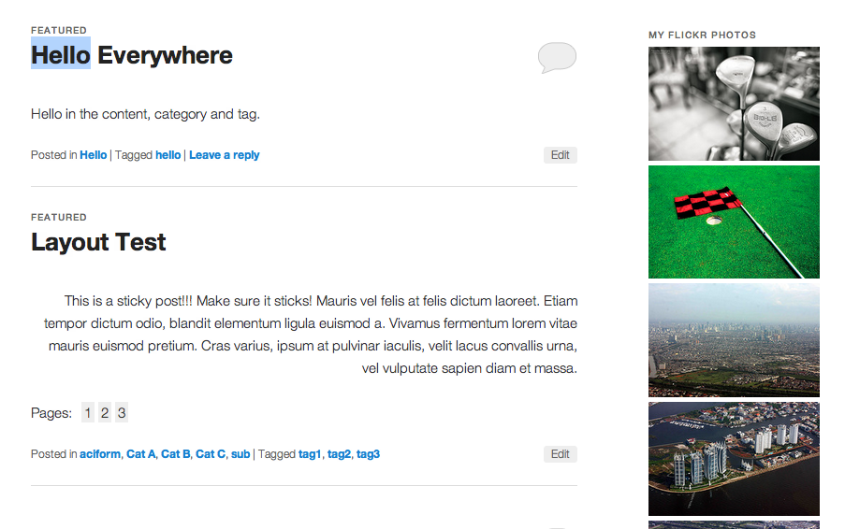
Task: Click the lowercase hello tag link
Action: click(168, 155)
